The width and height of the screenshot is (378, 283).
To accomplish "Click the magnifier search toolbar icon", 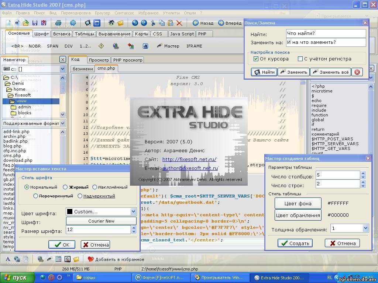I will pyautogui.click(x=88, y=23).
